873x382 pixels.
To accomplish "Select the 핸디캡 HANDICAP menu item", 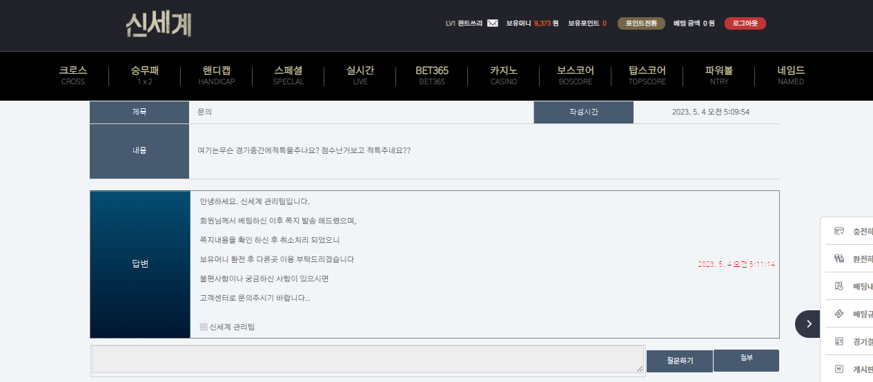I will tap(217, 75).
